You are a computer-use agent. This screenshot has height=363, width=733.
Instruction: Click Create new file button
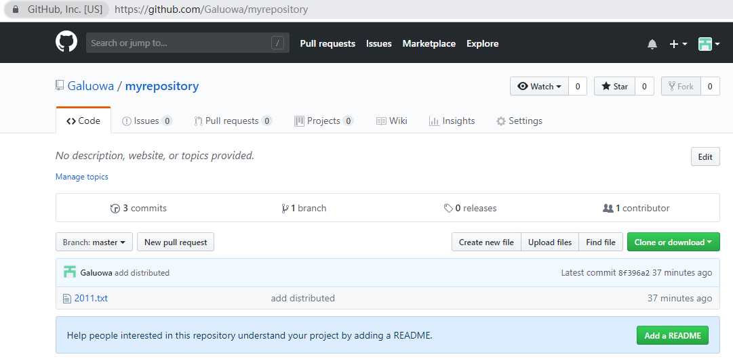click(x=486, y=242)
